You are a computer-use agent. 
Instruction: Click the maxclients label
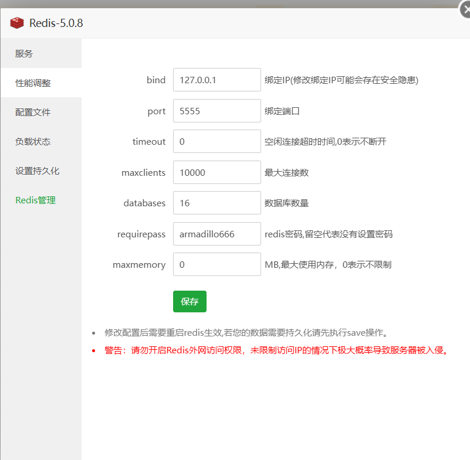click(x=143, y=173)
